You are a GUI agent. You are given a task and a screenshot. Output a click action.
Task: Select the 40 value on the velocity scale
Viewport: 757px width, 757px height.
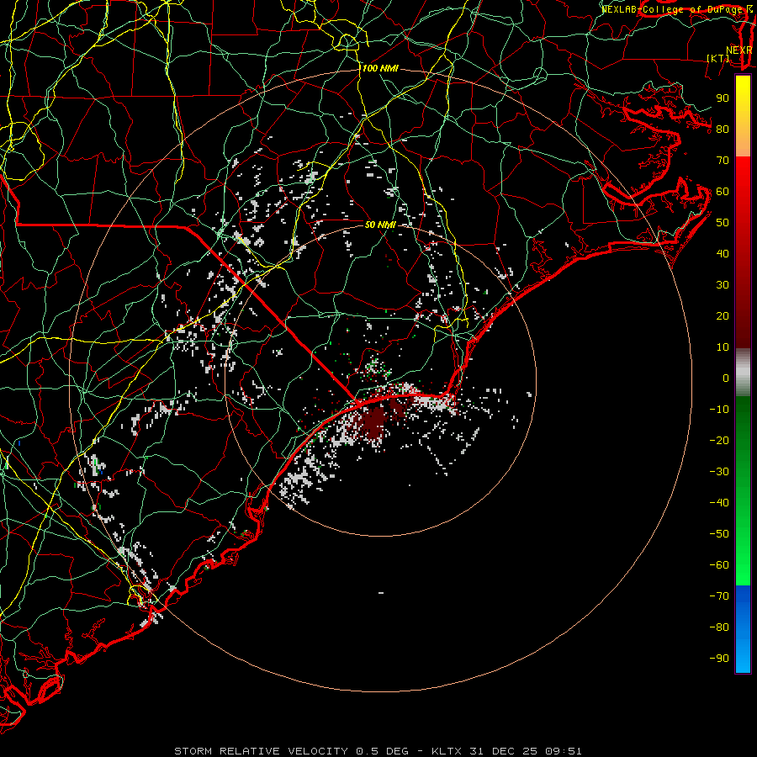[x=723, y=254]
